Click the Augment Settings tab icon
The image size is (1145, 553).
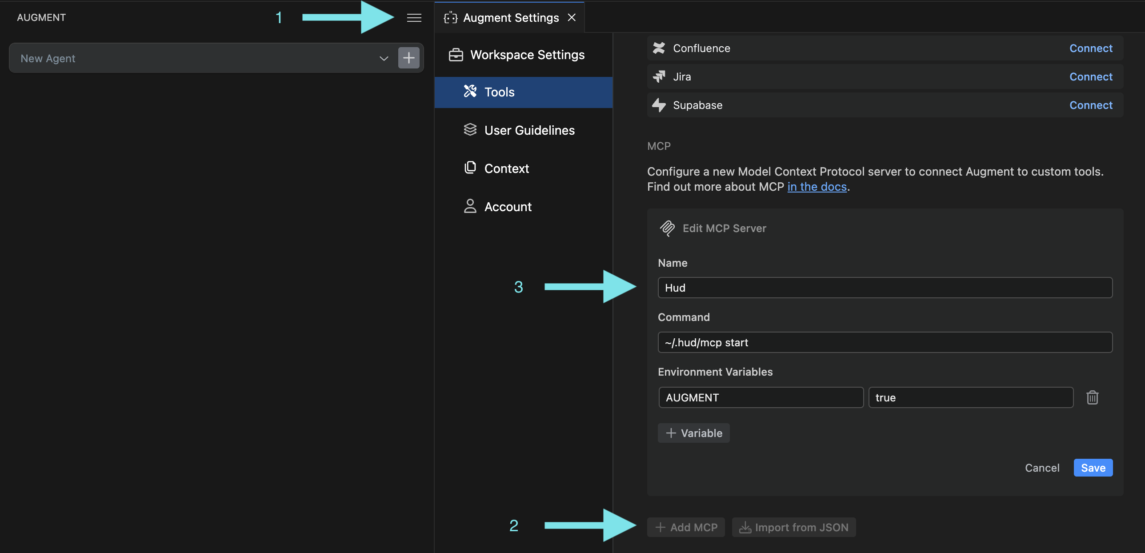(x=450, y=18)
